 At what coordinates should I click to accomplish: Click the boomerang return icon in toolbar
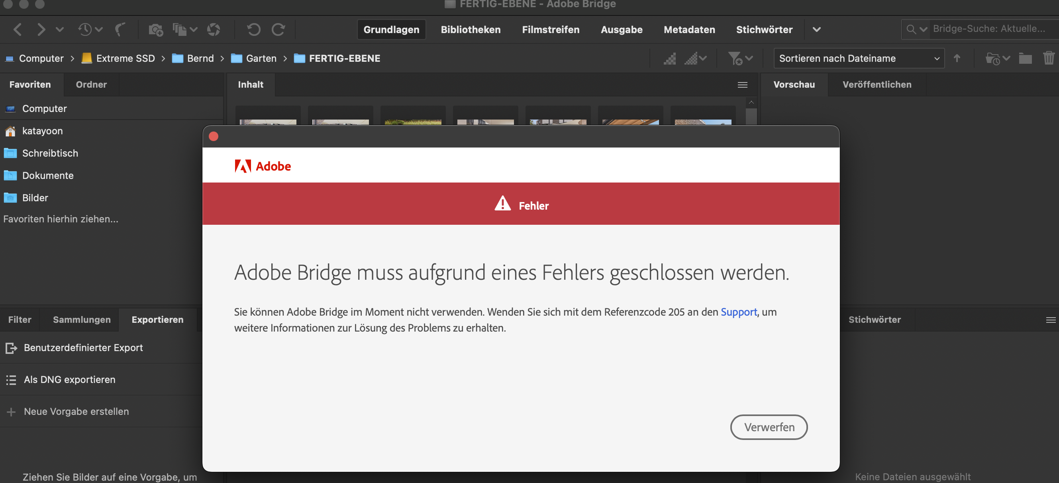click(120, 29)
